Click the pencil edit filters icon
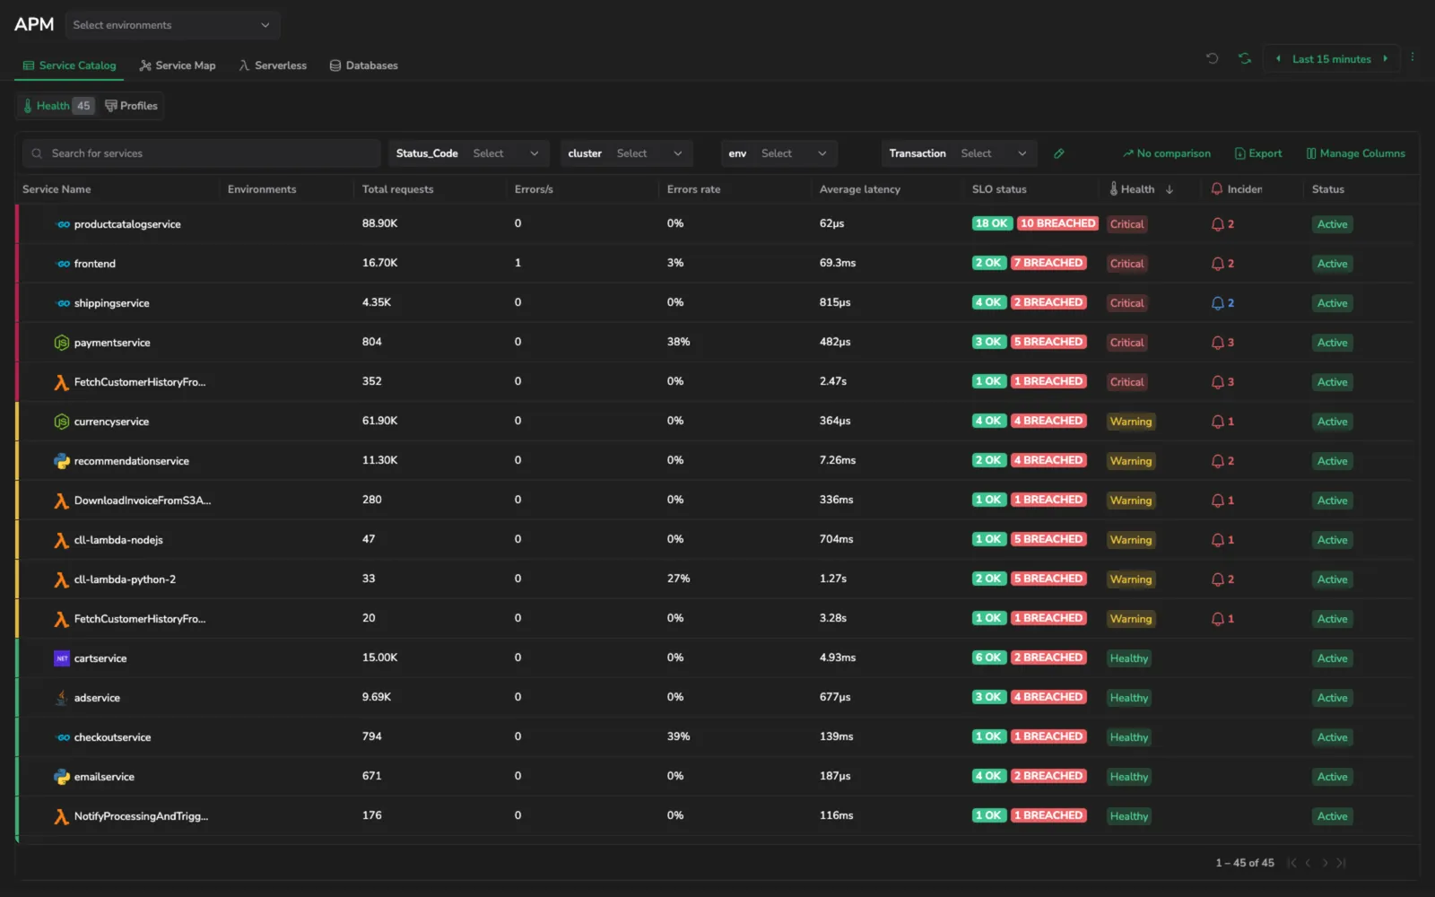The width and height of the screenshot is (1435, 897). [x=1059, y=153]
